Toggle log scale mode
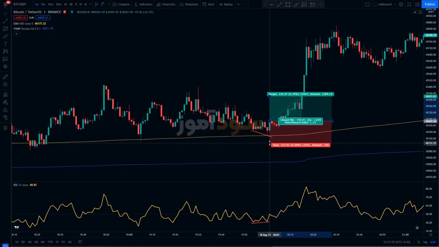 tap(425, 242)
